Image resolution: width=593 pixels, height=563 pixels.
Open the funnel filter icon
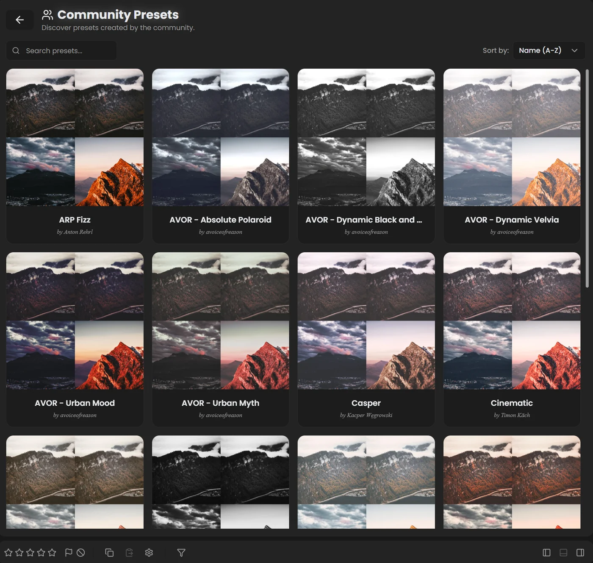[181, 552]
